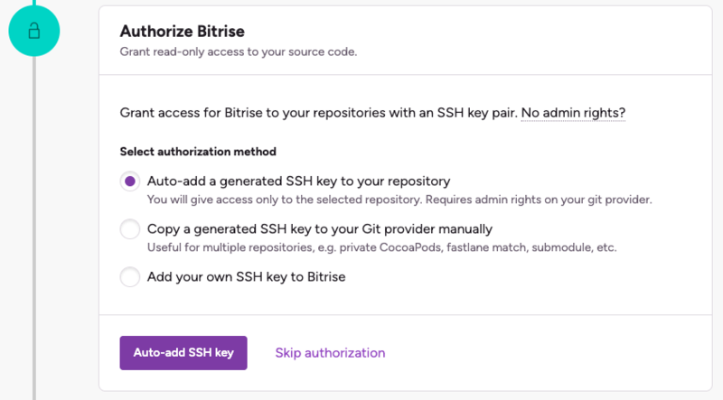The image size is (723, 400).
Task: Choose the copy SSH key manually radio option
Action: tap(130, 229)
